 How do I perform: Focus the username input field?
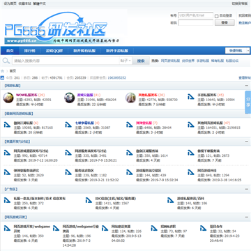pos(196,15)
